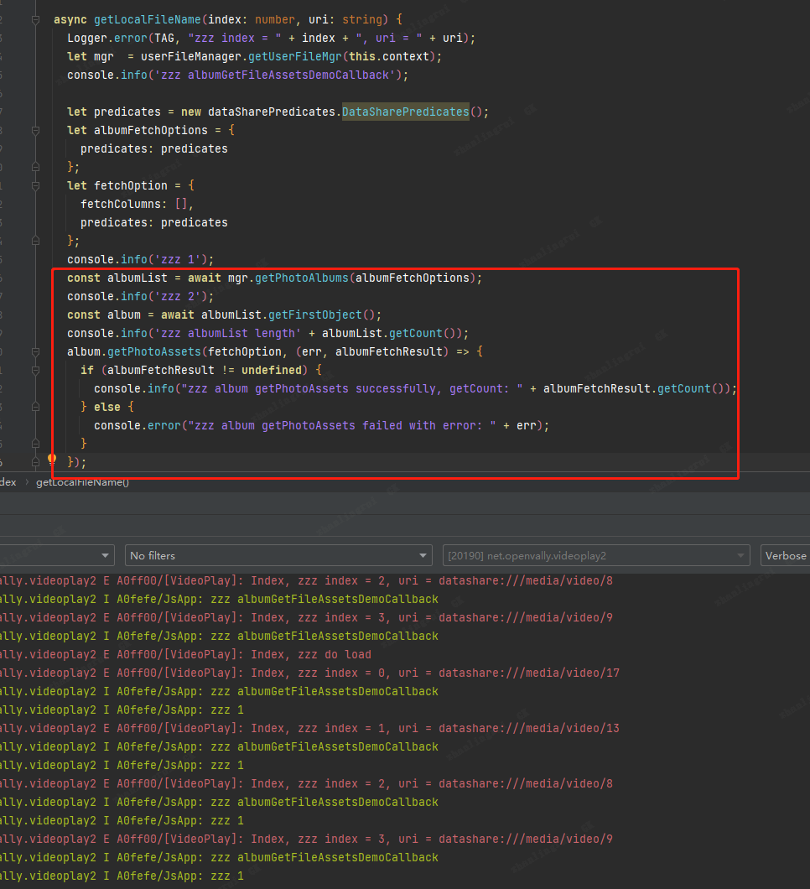This screenshot has width=810, height=889.
Task: Click the log line with datashare:///media/video/17
Action: pos(309,673)
